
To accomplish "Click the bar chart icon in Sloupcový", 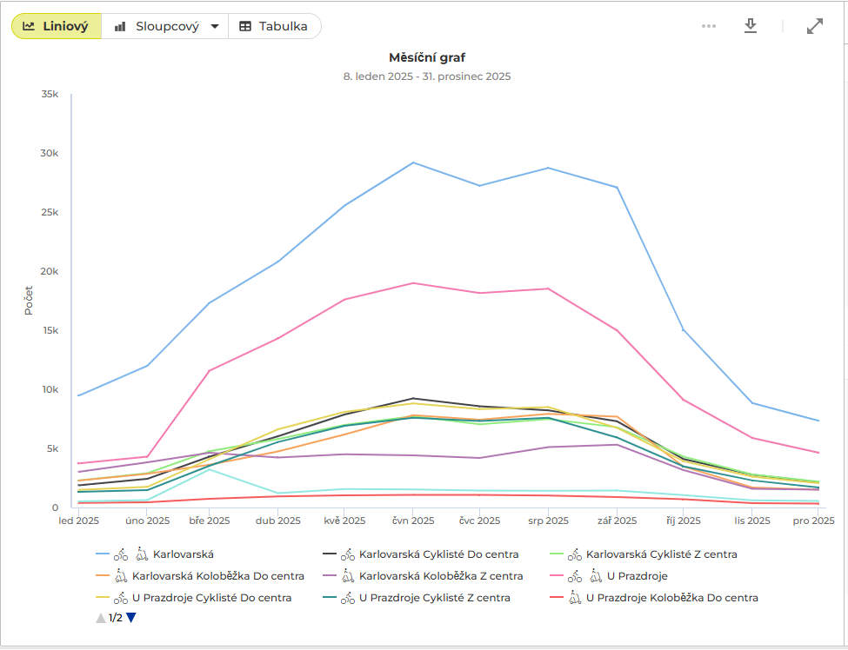I will [x=120, y=26].
